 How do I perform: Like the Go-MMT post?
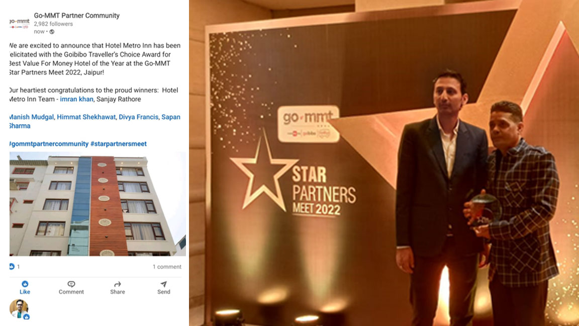pos(25,287)
